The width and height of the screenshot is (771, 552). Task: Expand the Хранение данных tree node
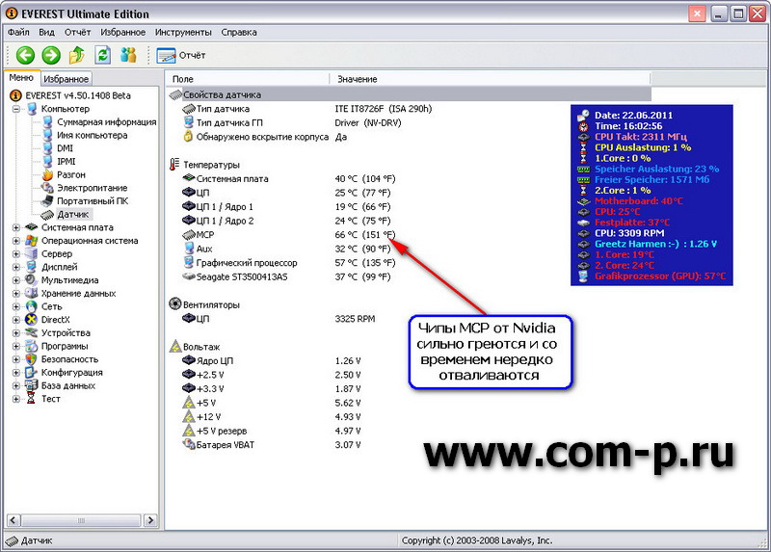click(x=16, y=294)
